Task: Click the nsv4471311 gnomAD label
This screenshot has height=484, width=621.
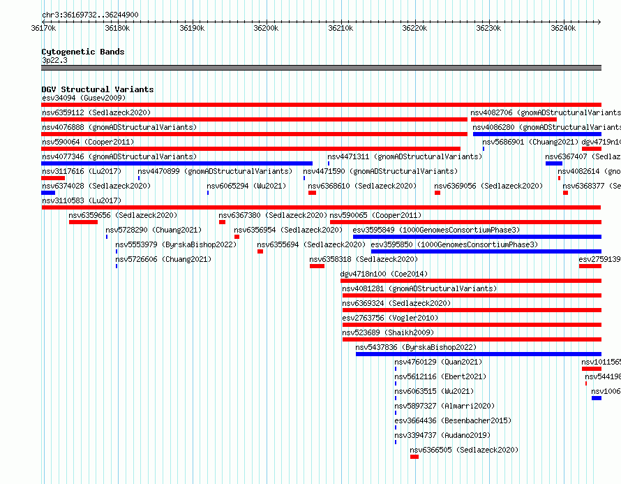Action: coord(405,156)
